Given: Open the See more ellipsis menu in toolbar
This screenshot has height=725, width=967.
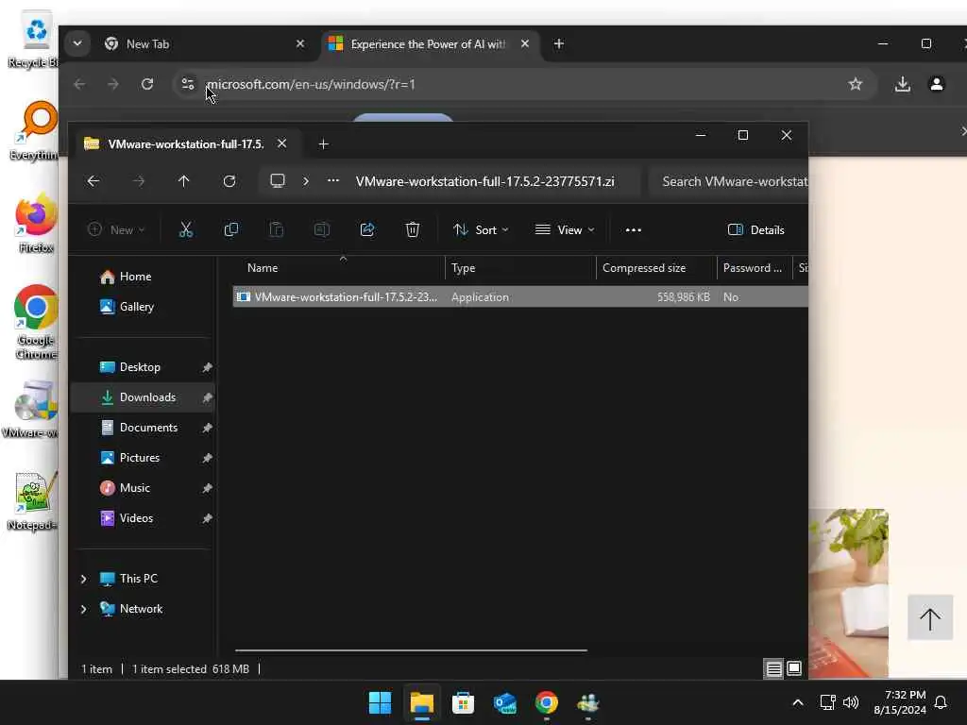Looking at the screenshot, I should (x=634, y=230).
